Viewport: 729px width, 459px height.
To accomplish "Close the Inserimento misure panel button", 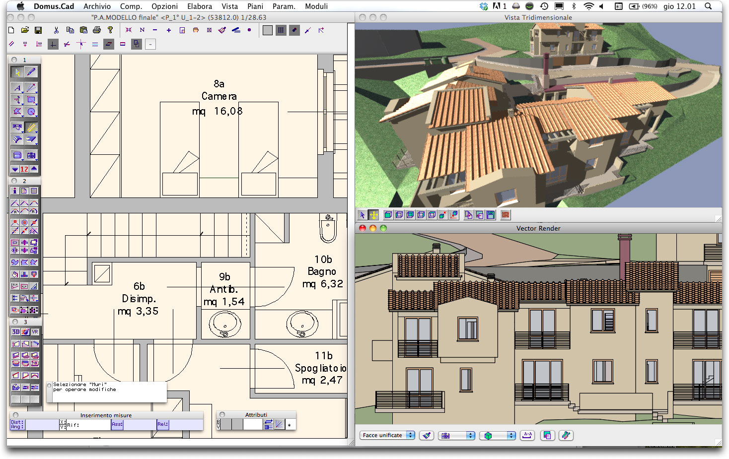I will pos(15,415).
